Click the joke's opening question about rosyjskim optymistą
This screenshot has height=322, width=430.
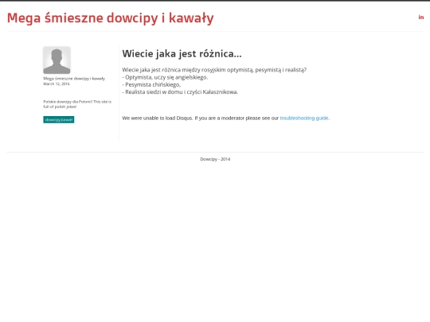click(214, 70)
